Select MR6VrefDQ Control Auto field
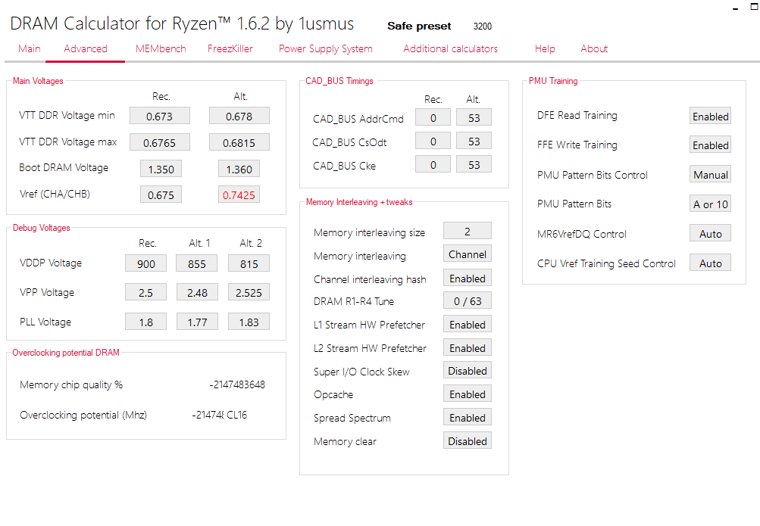Image resolution: width=760 pixels, height=526 pixels. tap(710, 233)
